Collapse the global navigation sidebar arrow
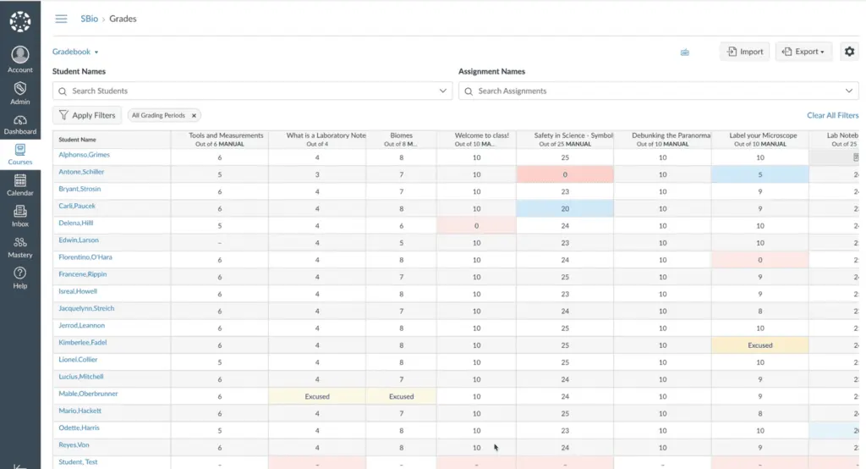 pyautogui.click(x=20, y=466)
